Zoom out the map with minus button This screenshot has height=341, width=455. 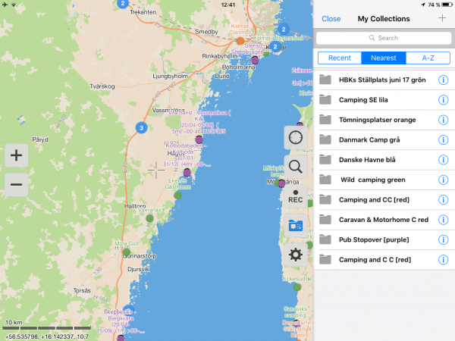tap(17, 184)
